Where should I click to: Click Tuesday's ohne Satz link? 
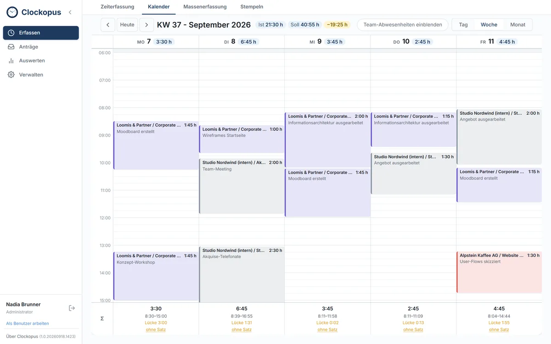pyautogui.click(x=242, y=330)
